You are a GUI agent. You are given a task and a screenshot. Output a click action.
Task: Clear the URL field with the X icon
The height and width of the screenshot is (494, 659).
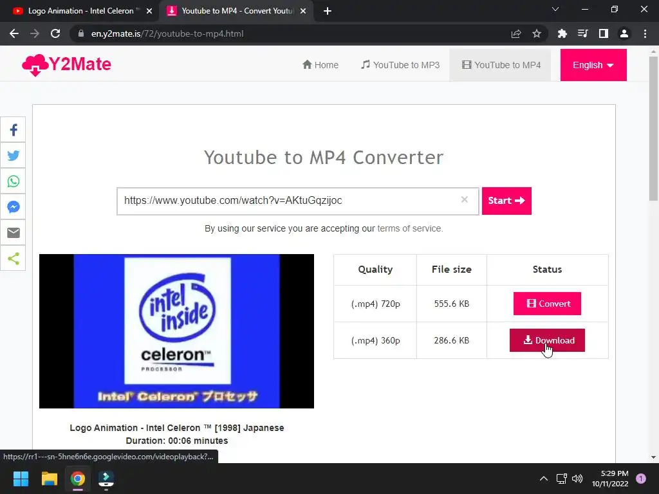tap(465, 199)
